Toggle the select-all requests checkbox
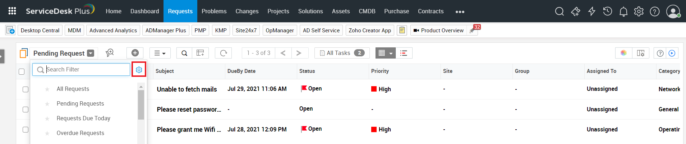 (x=22, y=71)
